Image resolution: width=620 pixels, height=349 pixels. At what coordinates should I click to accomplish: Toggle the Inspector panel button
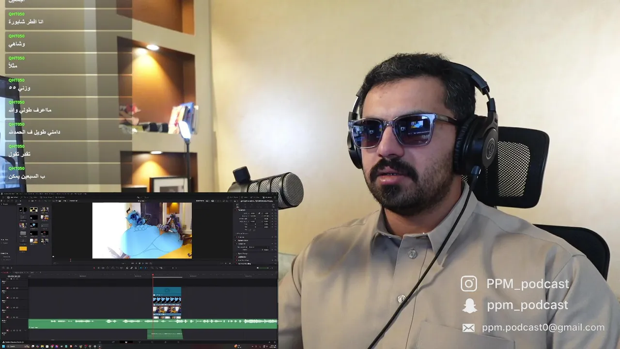(267, 197)
